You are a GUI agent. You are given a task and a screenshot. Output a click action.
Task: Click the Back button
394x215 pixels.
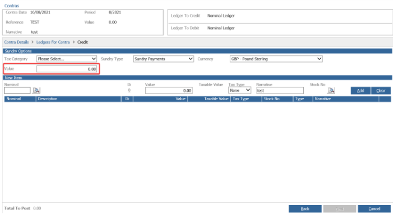click(305, 209)
